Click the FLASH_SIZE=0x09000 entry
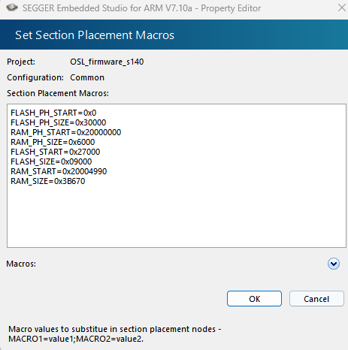348x350 pixels. click(x=51, y=161)
